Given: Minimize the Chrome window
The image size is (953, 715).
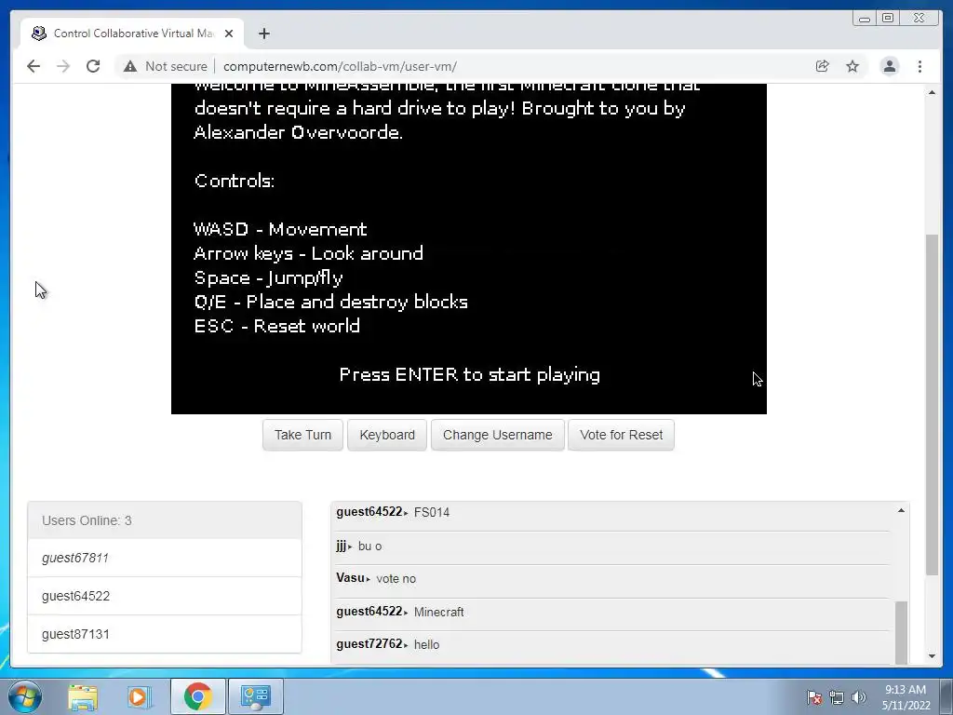Looking at the screenshot, I should pos(865,19).
